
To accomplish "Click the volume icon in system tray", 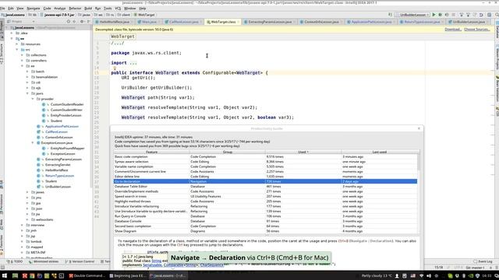I will pyautogui.click(x=429, y=276).
